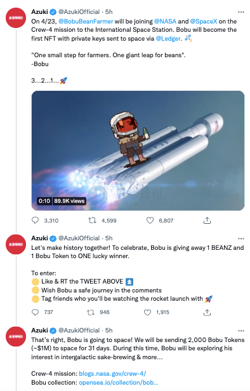Open Azuki avatar on the first tweet
The height and width of the screenshot is (391, 250).
(x=16, y=18)
